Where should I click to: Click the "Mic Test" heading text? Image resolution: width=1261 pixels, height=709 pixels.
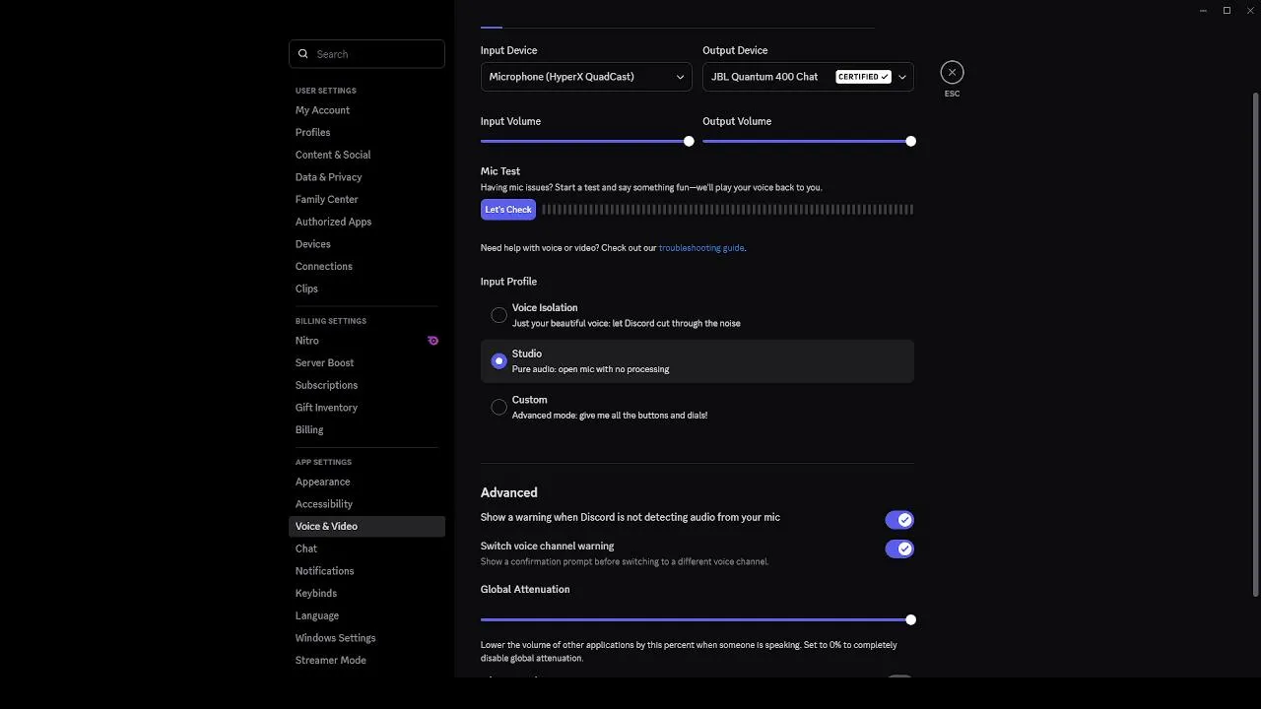pos(500,171)
